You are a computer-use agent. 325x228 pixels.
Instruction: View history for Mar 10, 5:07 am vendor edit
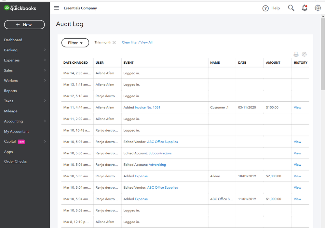pyautogui.click(x=297, y=142)
